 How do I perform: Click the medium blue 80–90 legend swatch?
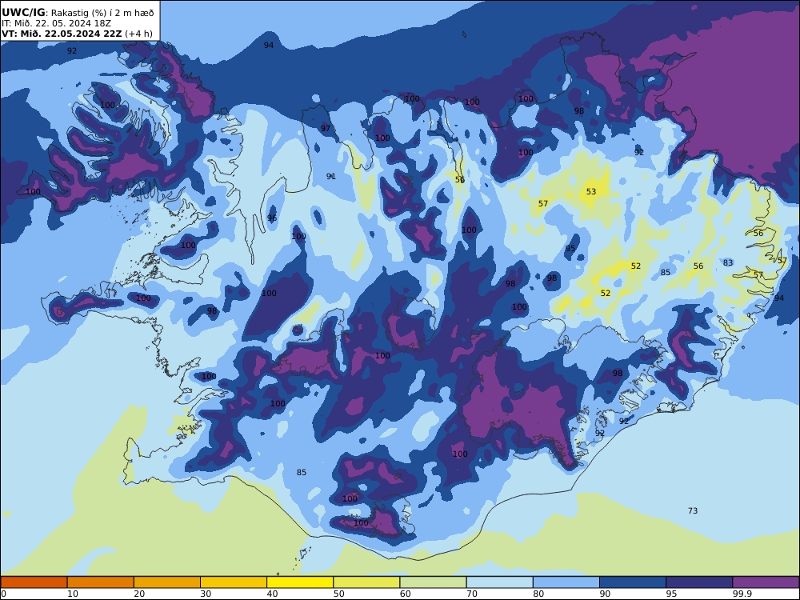click(566, 582)
